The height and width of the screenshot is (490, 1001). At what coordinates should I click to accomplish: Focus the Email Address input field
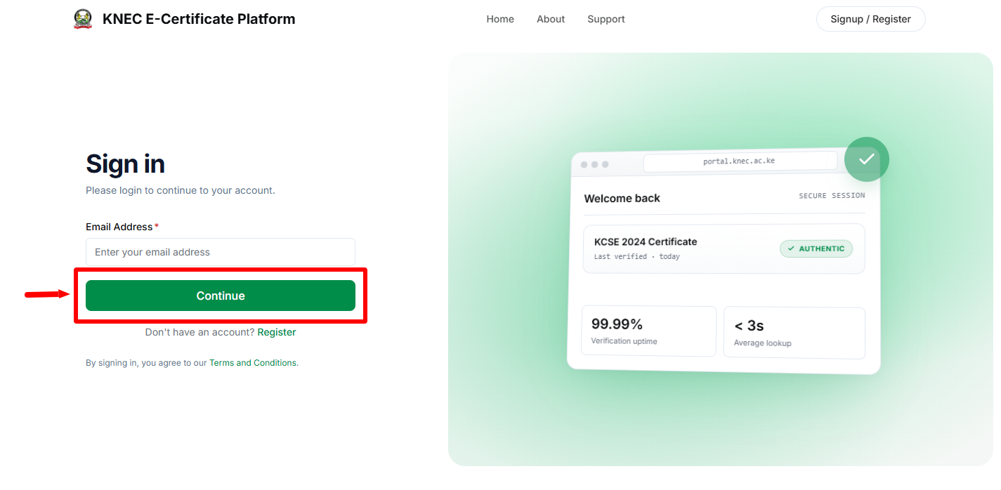[221, 252]
